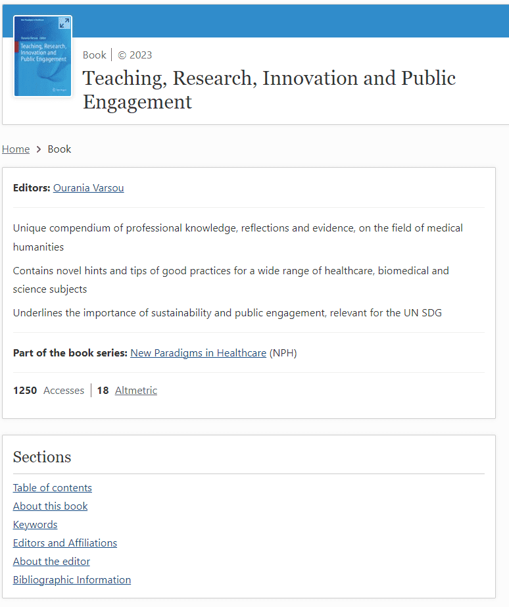Click the Altmetric score number 18

103,391
